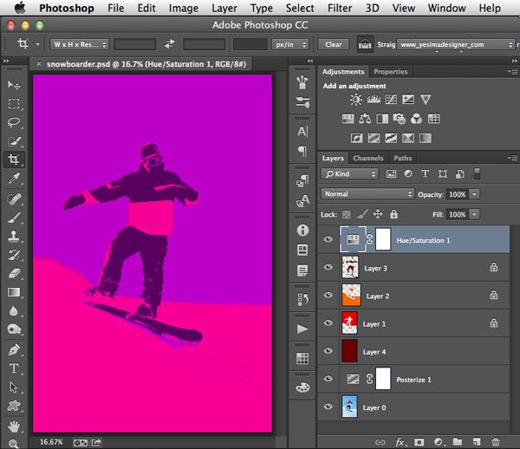This screenshot has width=520, height=449.
Task: Hide the Hue/Saturation 1 layer
Action: (328, 240)
